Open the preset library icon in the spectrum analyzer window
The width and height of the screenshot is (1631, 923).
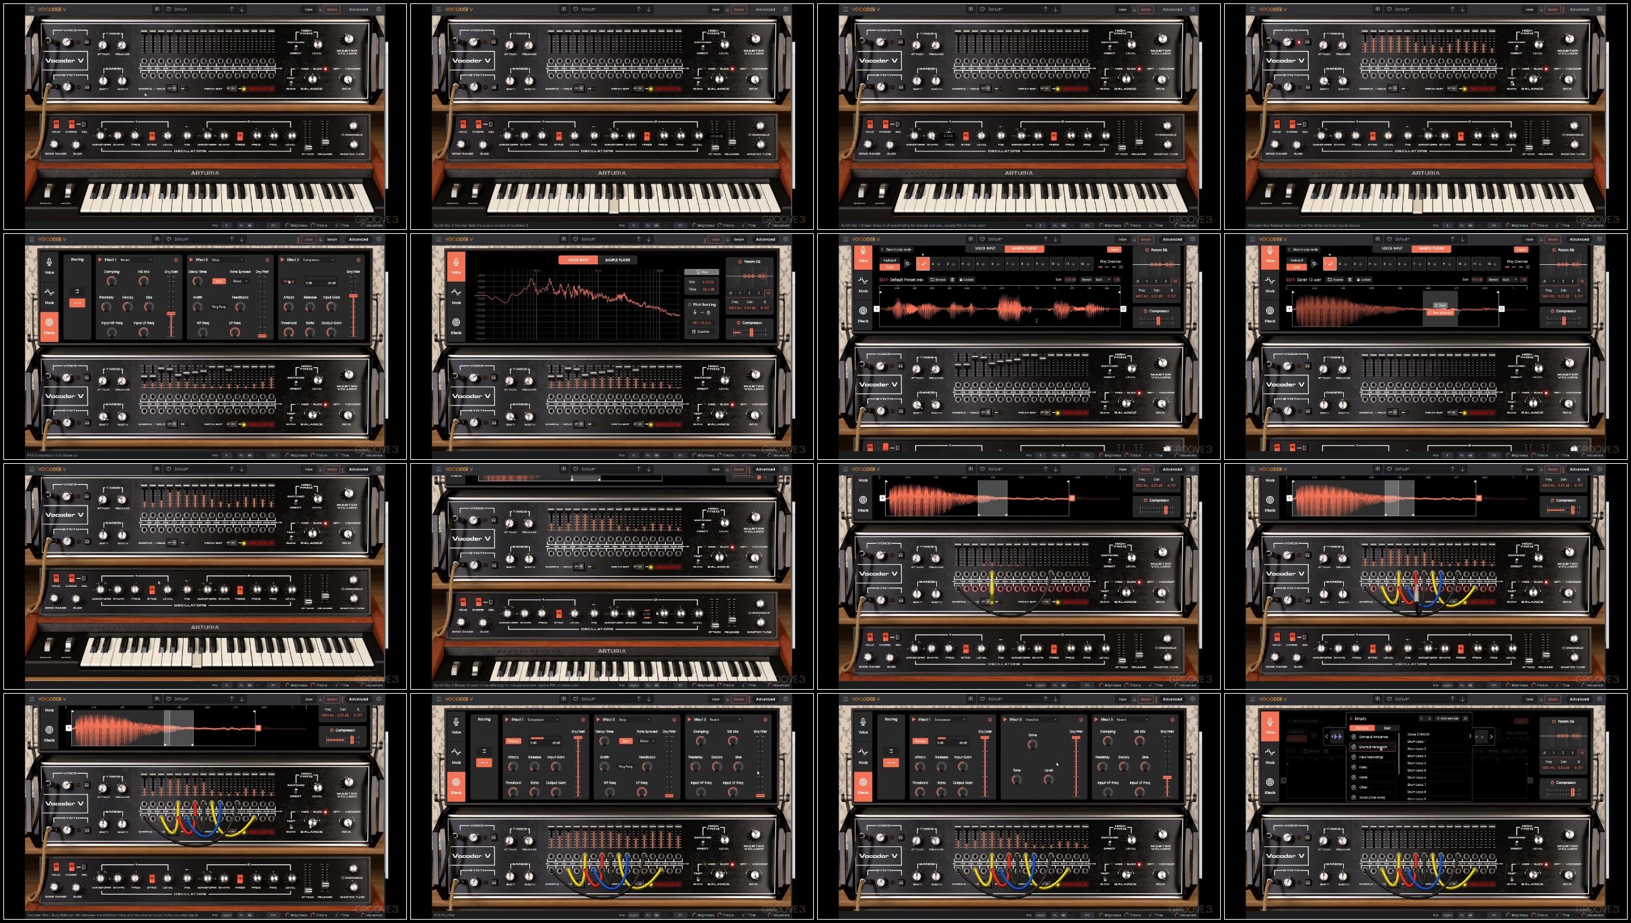click(x=564, y=239)
